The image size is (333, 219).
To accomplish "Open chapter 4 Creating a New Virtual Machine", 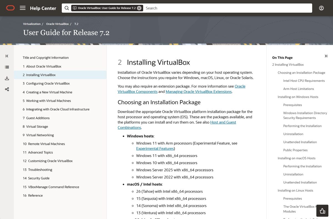I will tap(47, 92).
